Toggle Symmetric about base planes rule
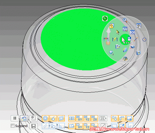155x133 pixels. pyautogui.click(x=72, y=118)
